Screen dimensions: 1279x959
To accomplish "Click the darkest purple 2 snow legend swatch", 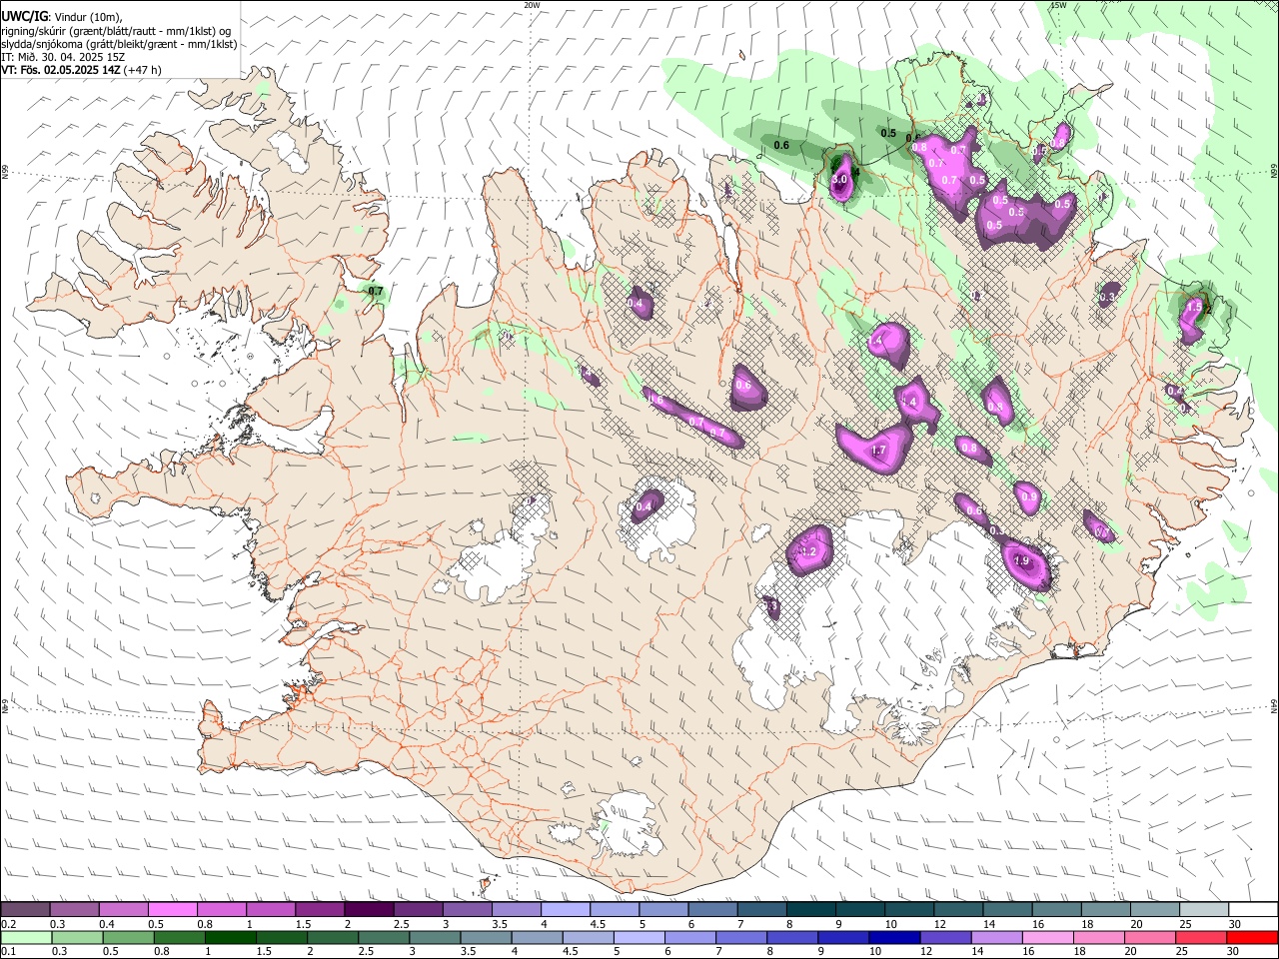I will pos(369,910).
